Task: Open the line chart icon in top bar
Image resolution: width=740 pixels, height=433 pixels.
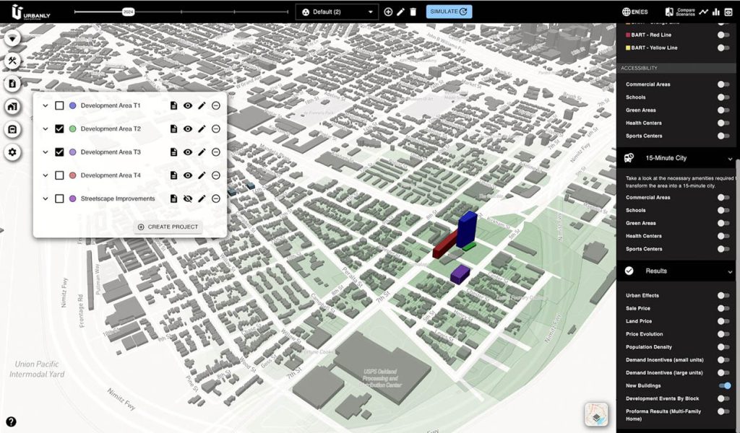Action: tap(703, 11)
